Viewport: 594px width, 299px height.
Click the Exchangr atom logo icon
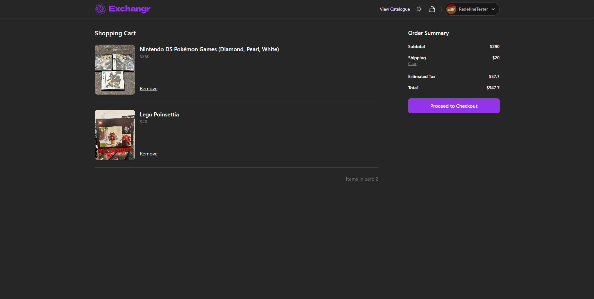100,9
